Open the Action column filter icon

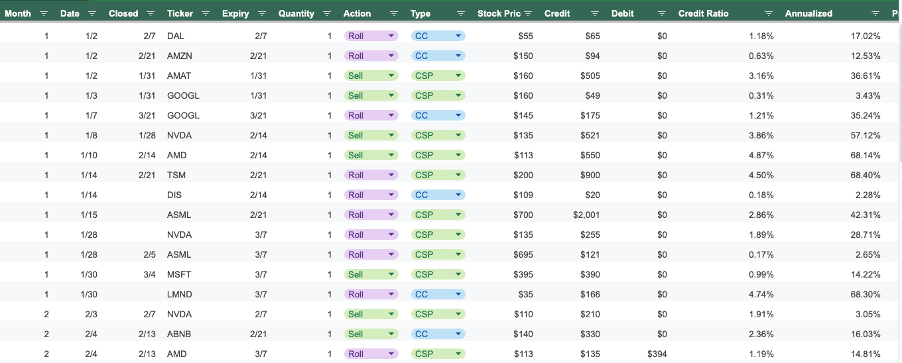point(395,13)
